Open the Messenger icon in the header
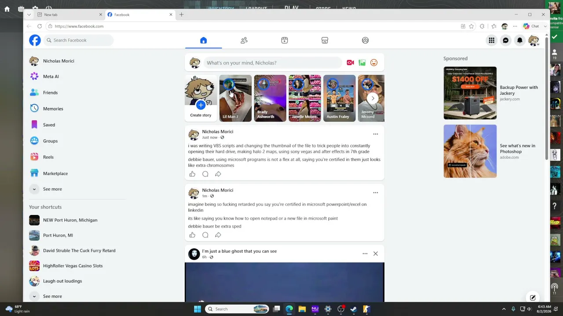Viewport: 563px width, 316px height. pyautogui.click(x=505, y=40)
